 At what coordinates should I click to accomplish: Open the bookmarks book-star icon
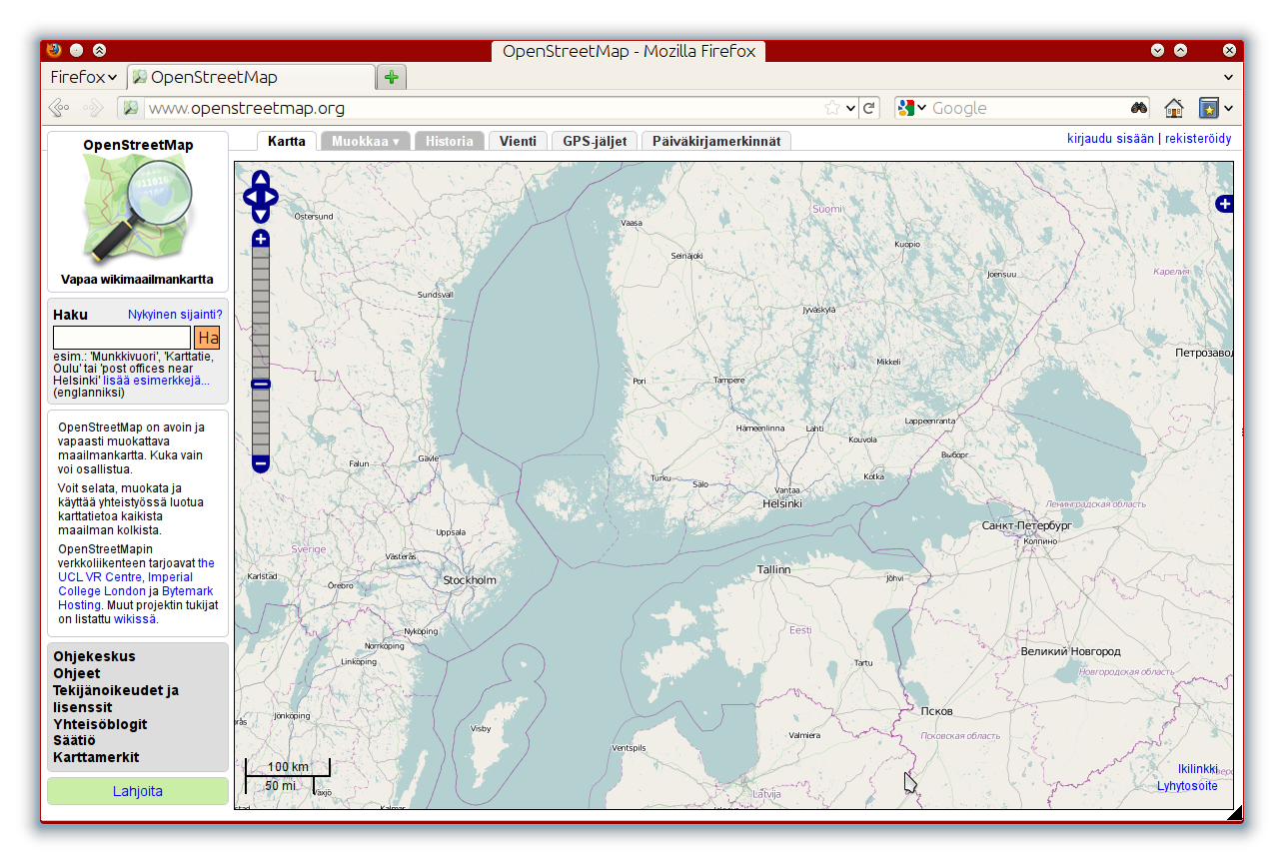(1209, 108)
